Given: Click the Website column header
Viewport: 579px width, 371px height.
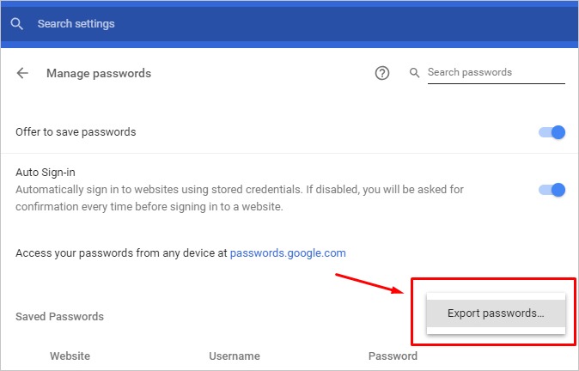Looking at the screenshot, I should (x=70, y=356).
